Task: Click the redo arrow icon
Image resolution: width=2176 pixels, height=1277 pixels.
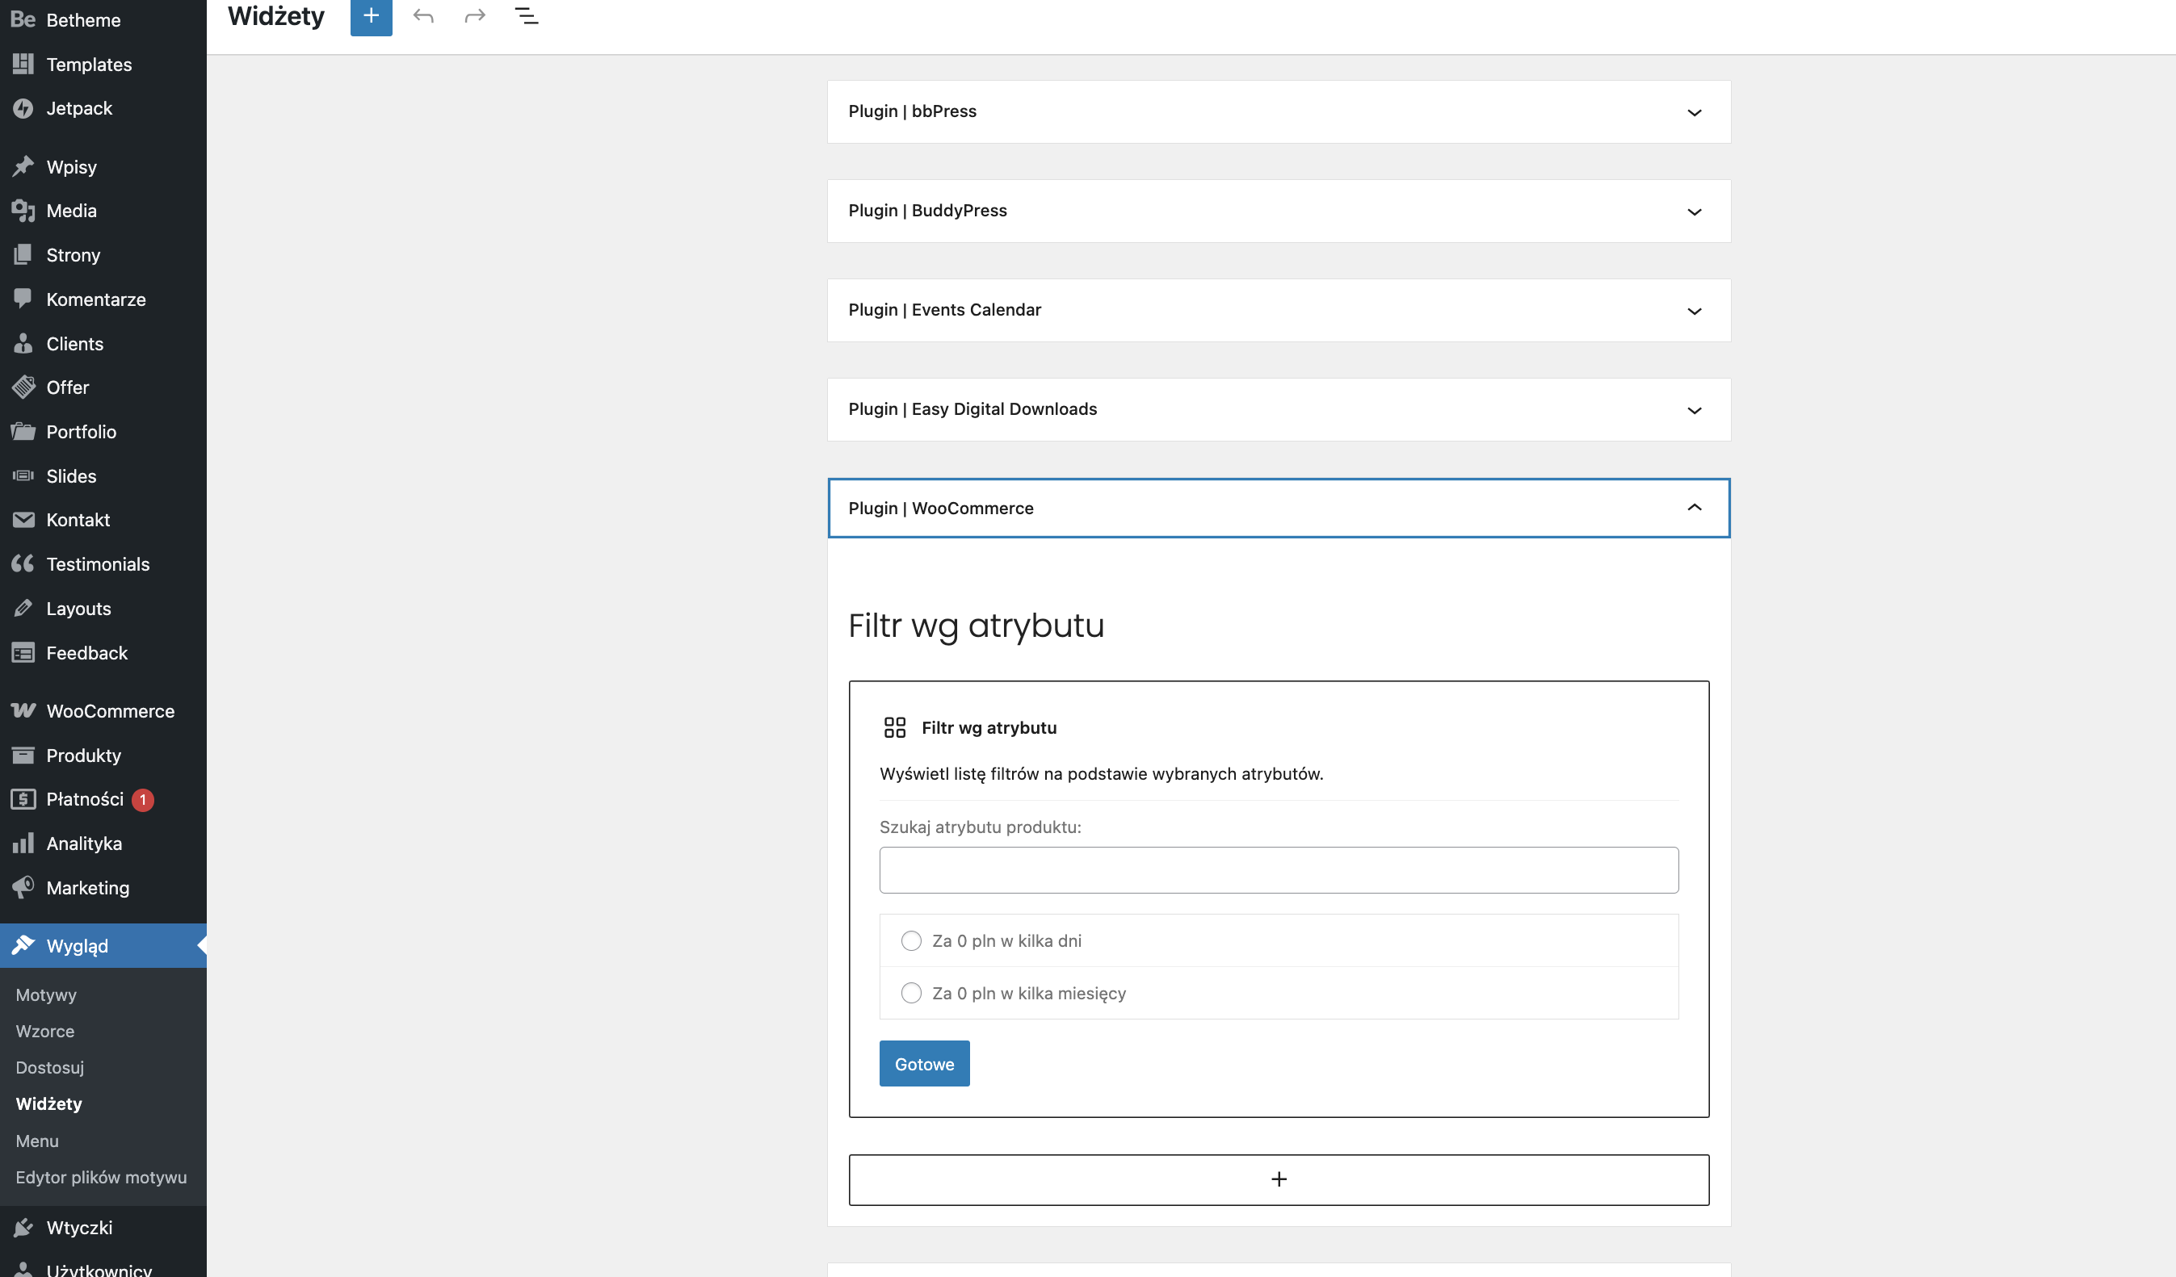Action: 475,15
